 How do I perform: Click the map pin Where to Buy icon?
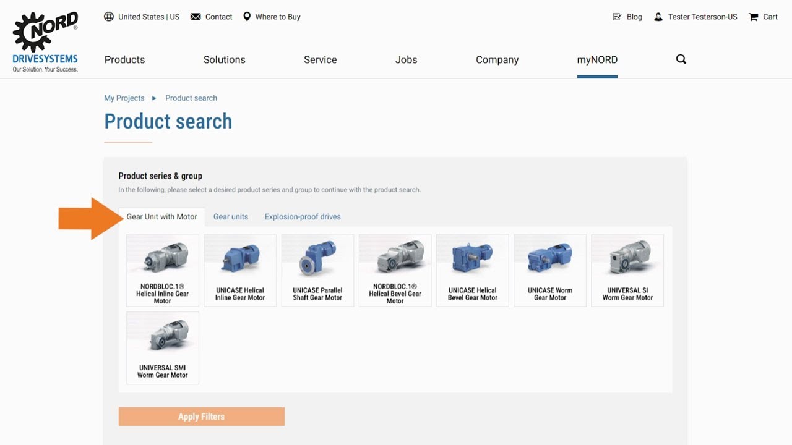point(247,17)
